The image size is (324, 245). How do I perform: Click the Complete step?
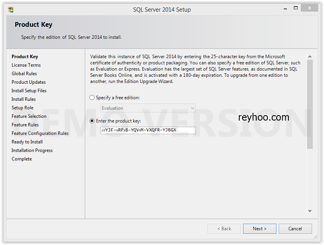[x=22, y=159]
